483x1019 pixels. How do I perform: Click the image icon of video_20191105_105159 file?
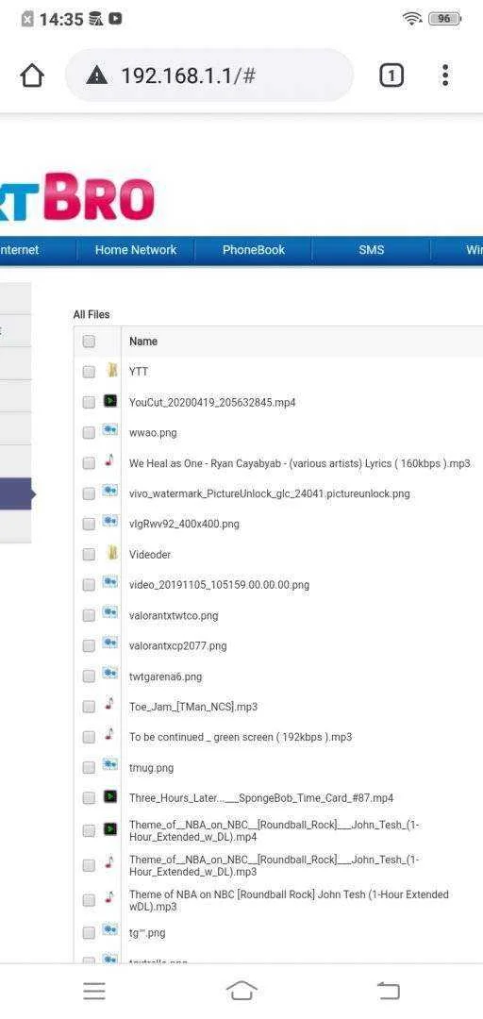109,582
